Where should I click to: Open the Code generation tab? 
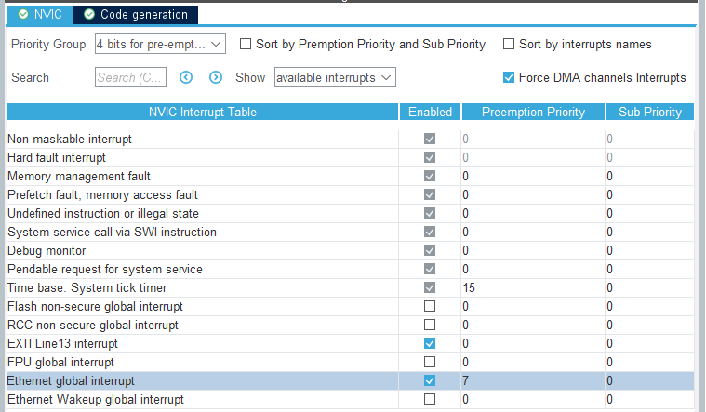(x=135, y=14)
